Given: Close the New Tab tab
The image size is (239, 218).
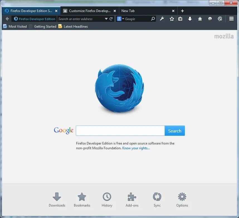Looking at the screenshot, I should [x=173, y=11].
